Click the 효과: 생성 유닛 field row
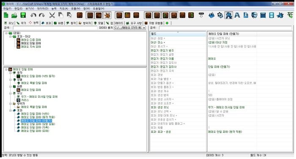The image size is (296, 159). pos(178,107)
